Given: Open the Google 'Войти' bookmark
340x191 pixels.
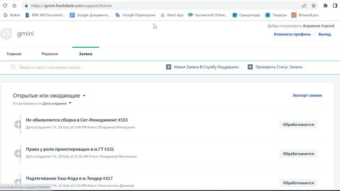Looking at the screenshot, I should [12, 15].
